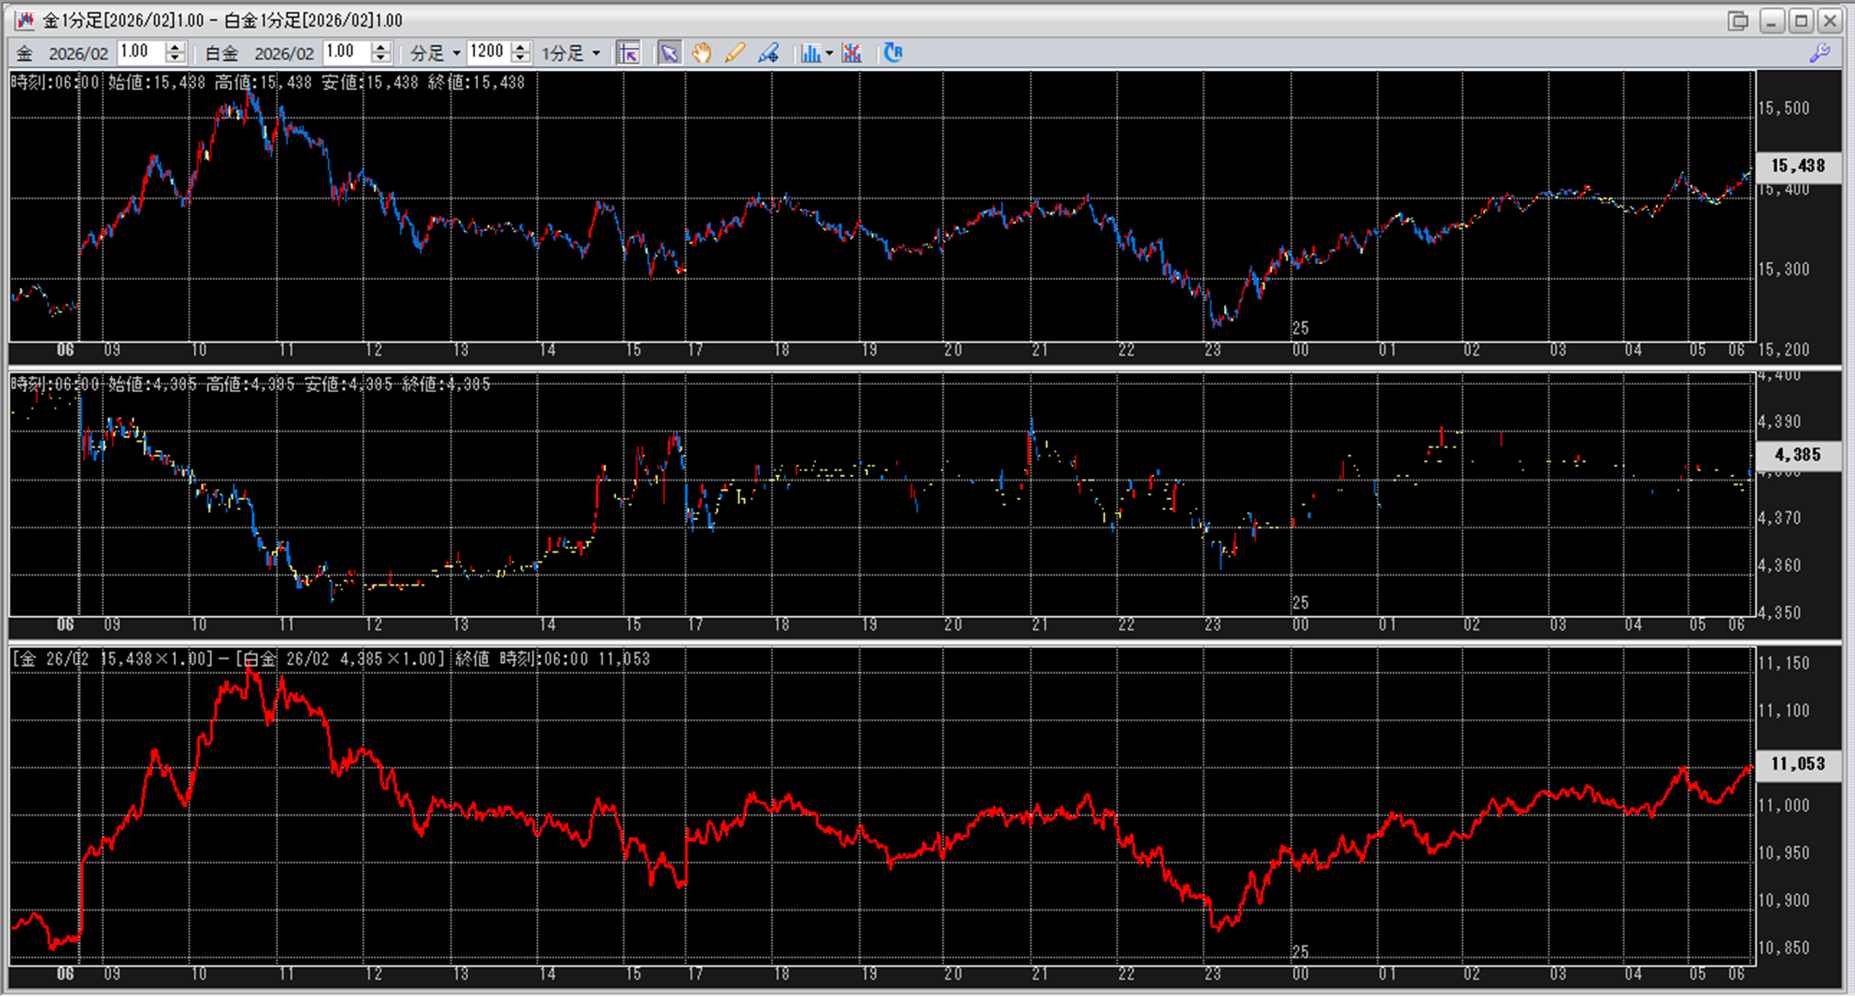Decrease the 白金 ratio stepper value
The height and width of the screenshot is (997, 1855).
tap(381, 59)
